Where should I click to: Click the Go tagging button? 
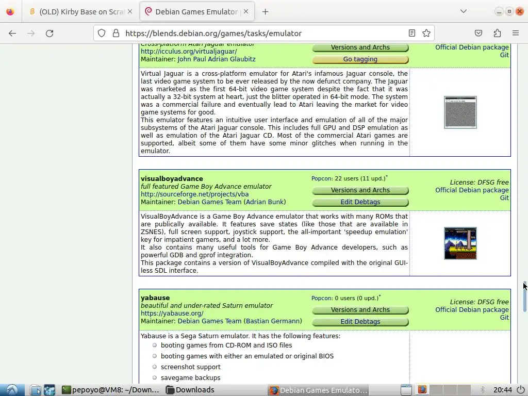click(x=360, y=59)
